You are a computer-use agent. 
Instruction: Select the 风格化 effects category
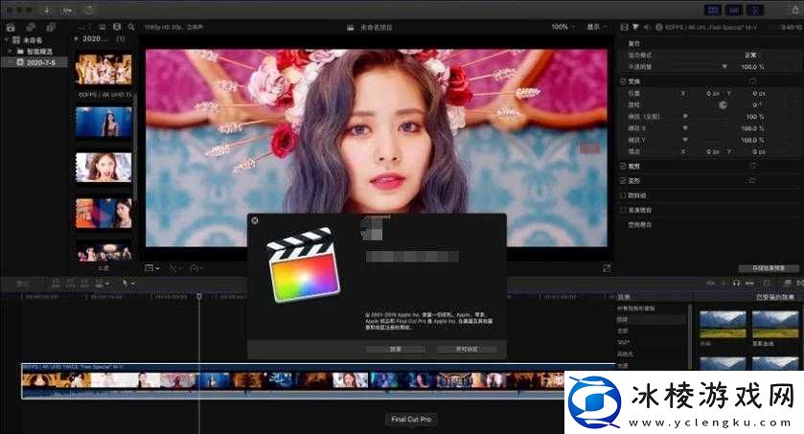coord(625,354)
